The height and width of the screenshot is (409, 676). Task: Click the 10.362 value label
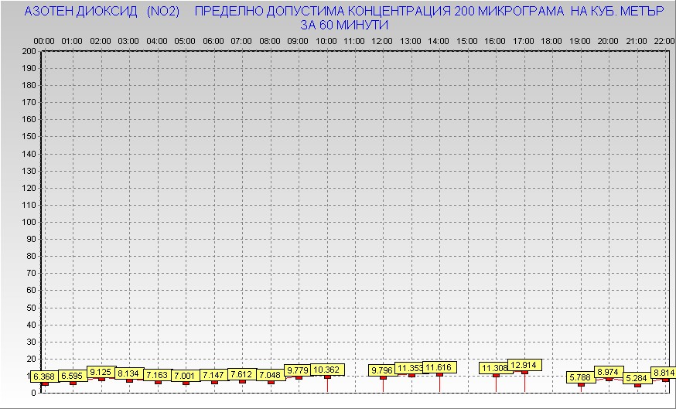click(326, 370)
